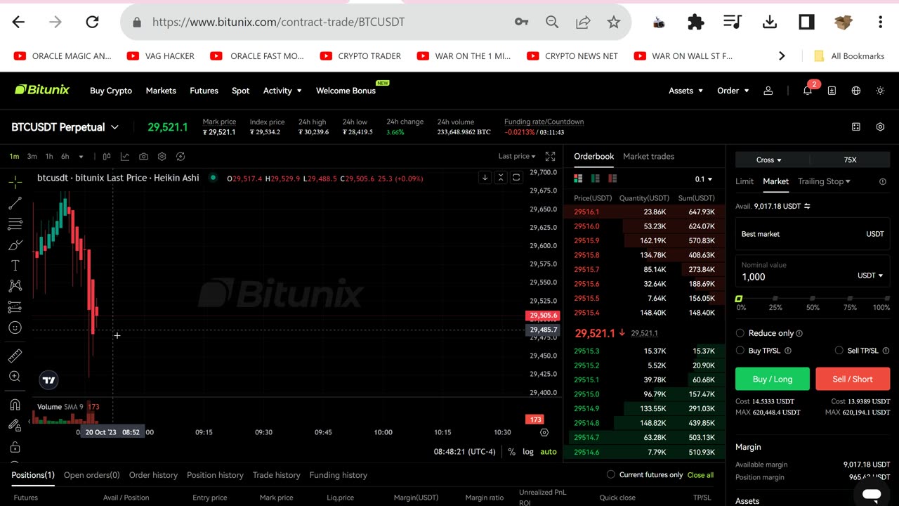Viewport: 899px width, 506px height.
Task: Adjust leverage via the 75X button
Action: point(851,160)
